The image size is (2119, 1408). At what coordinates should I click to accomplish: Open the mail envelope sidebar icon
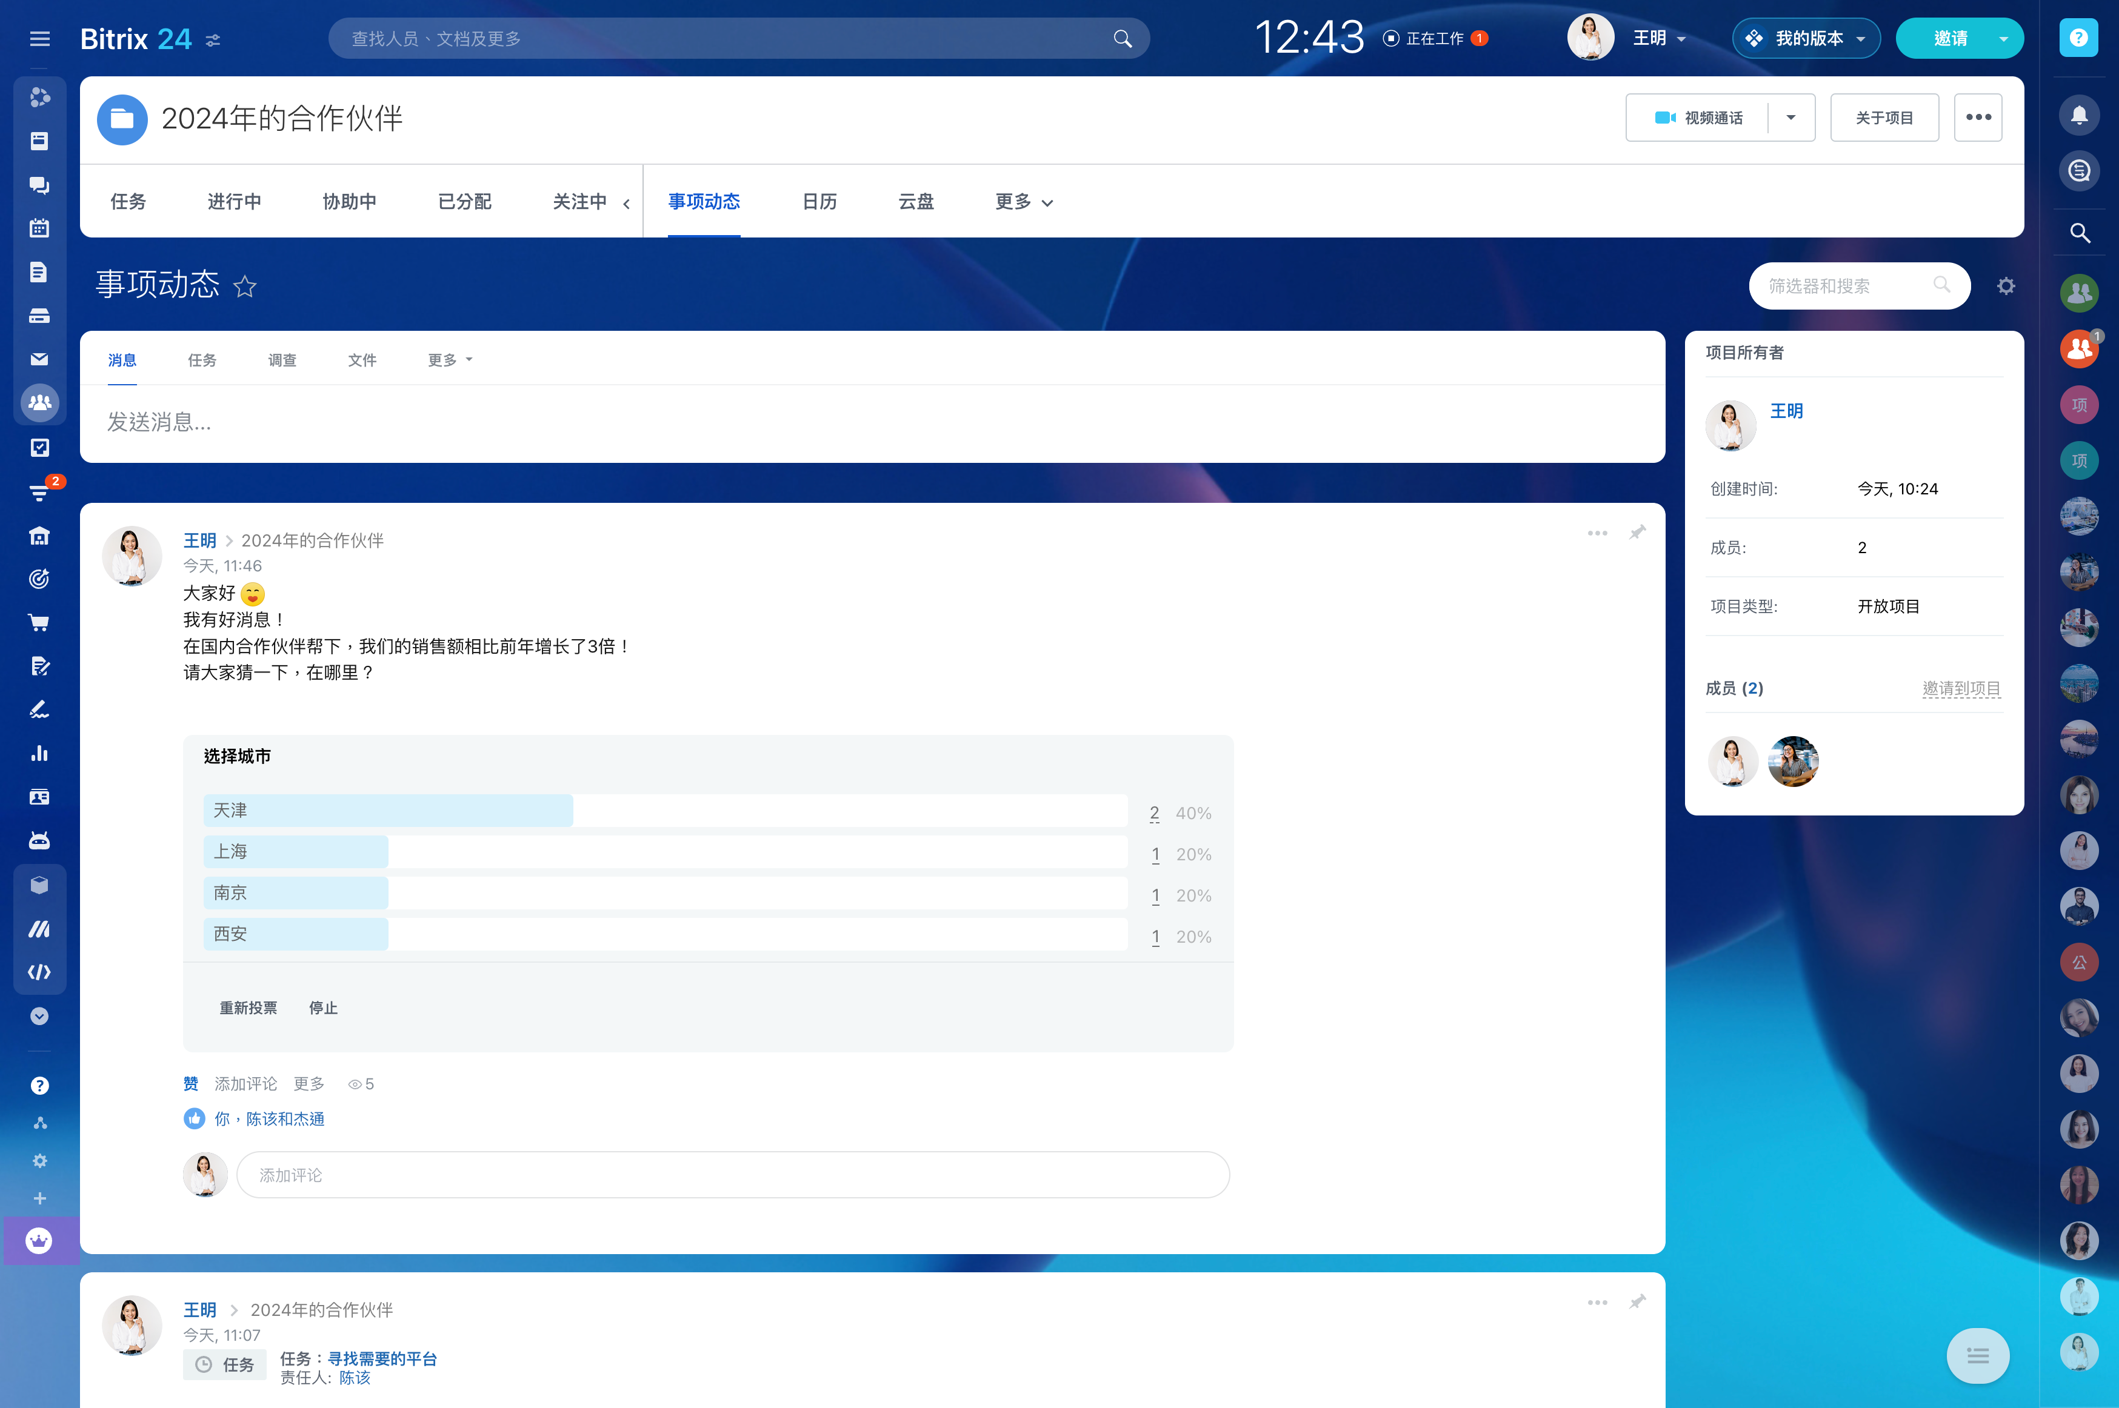tap(39, 359)
